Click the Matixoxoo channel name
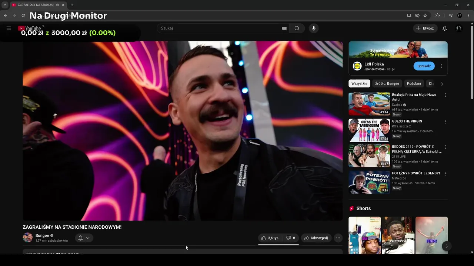 click(399, 178)
